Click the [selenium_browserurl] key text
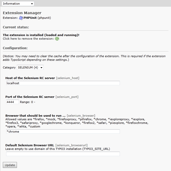The height and width of the screenshot is (171, 171). click(x=71, y=145)
